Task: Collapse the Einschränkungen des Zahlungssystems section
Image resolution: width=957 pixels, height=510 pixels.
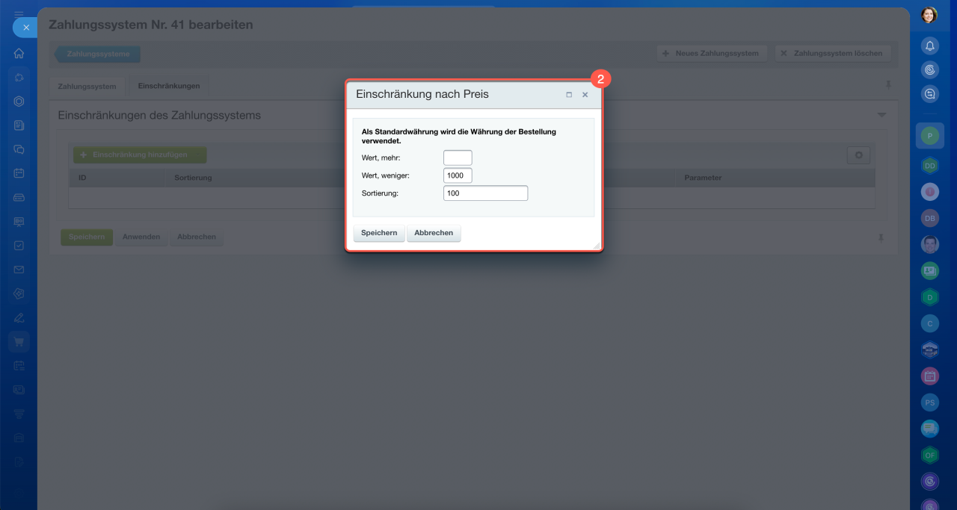Action: pos(881,115)
